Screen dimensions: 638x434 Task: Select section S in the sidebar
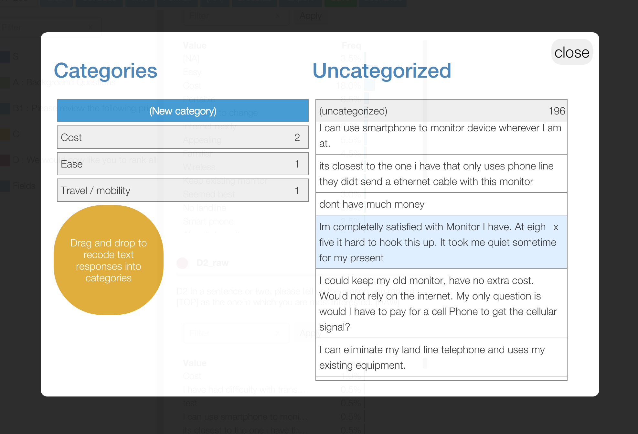(x=16, y=57)
